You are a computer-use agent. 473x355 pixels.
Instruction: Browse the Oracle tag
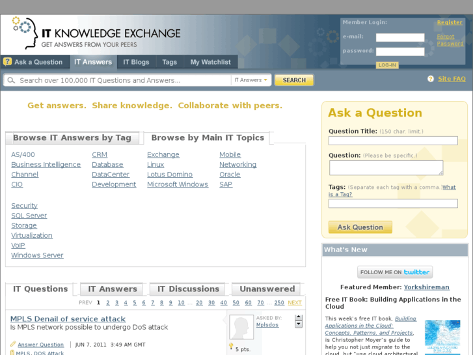(x=230, y=175)
